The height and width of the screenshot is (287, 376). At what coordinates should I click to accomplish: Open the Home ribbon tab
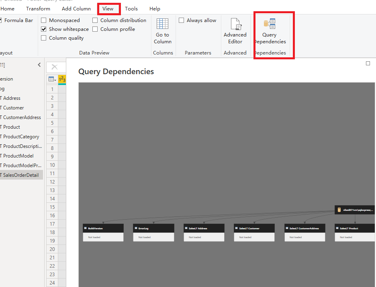(7, 9)
